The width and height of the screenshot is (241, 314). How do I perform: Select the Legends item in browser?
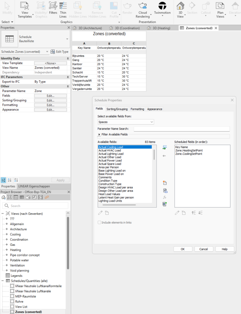[x=16, y=276]
